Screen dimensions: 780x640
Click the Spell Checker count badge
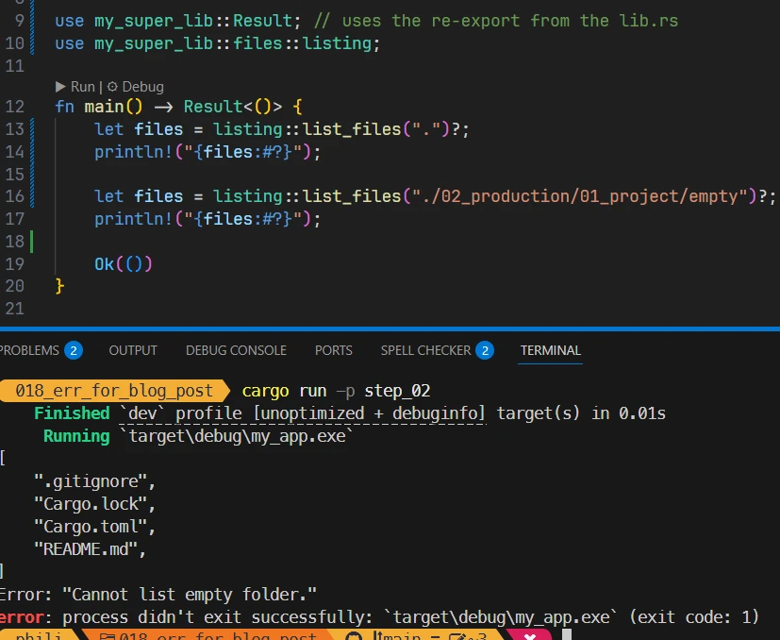click(485, 350)
